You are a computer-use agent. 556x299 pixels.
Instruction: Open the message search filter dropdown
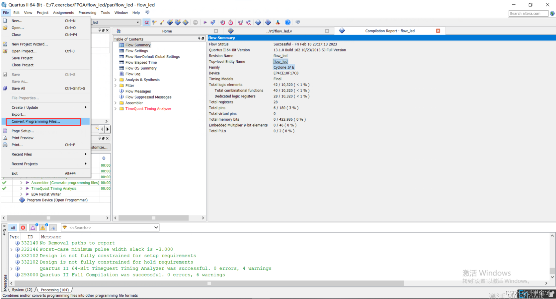click(x=156, y=227)
